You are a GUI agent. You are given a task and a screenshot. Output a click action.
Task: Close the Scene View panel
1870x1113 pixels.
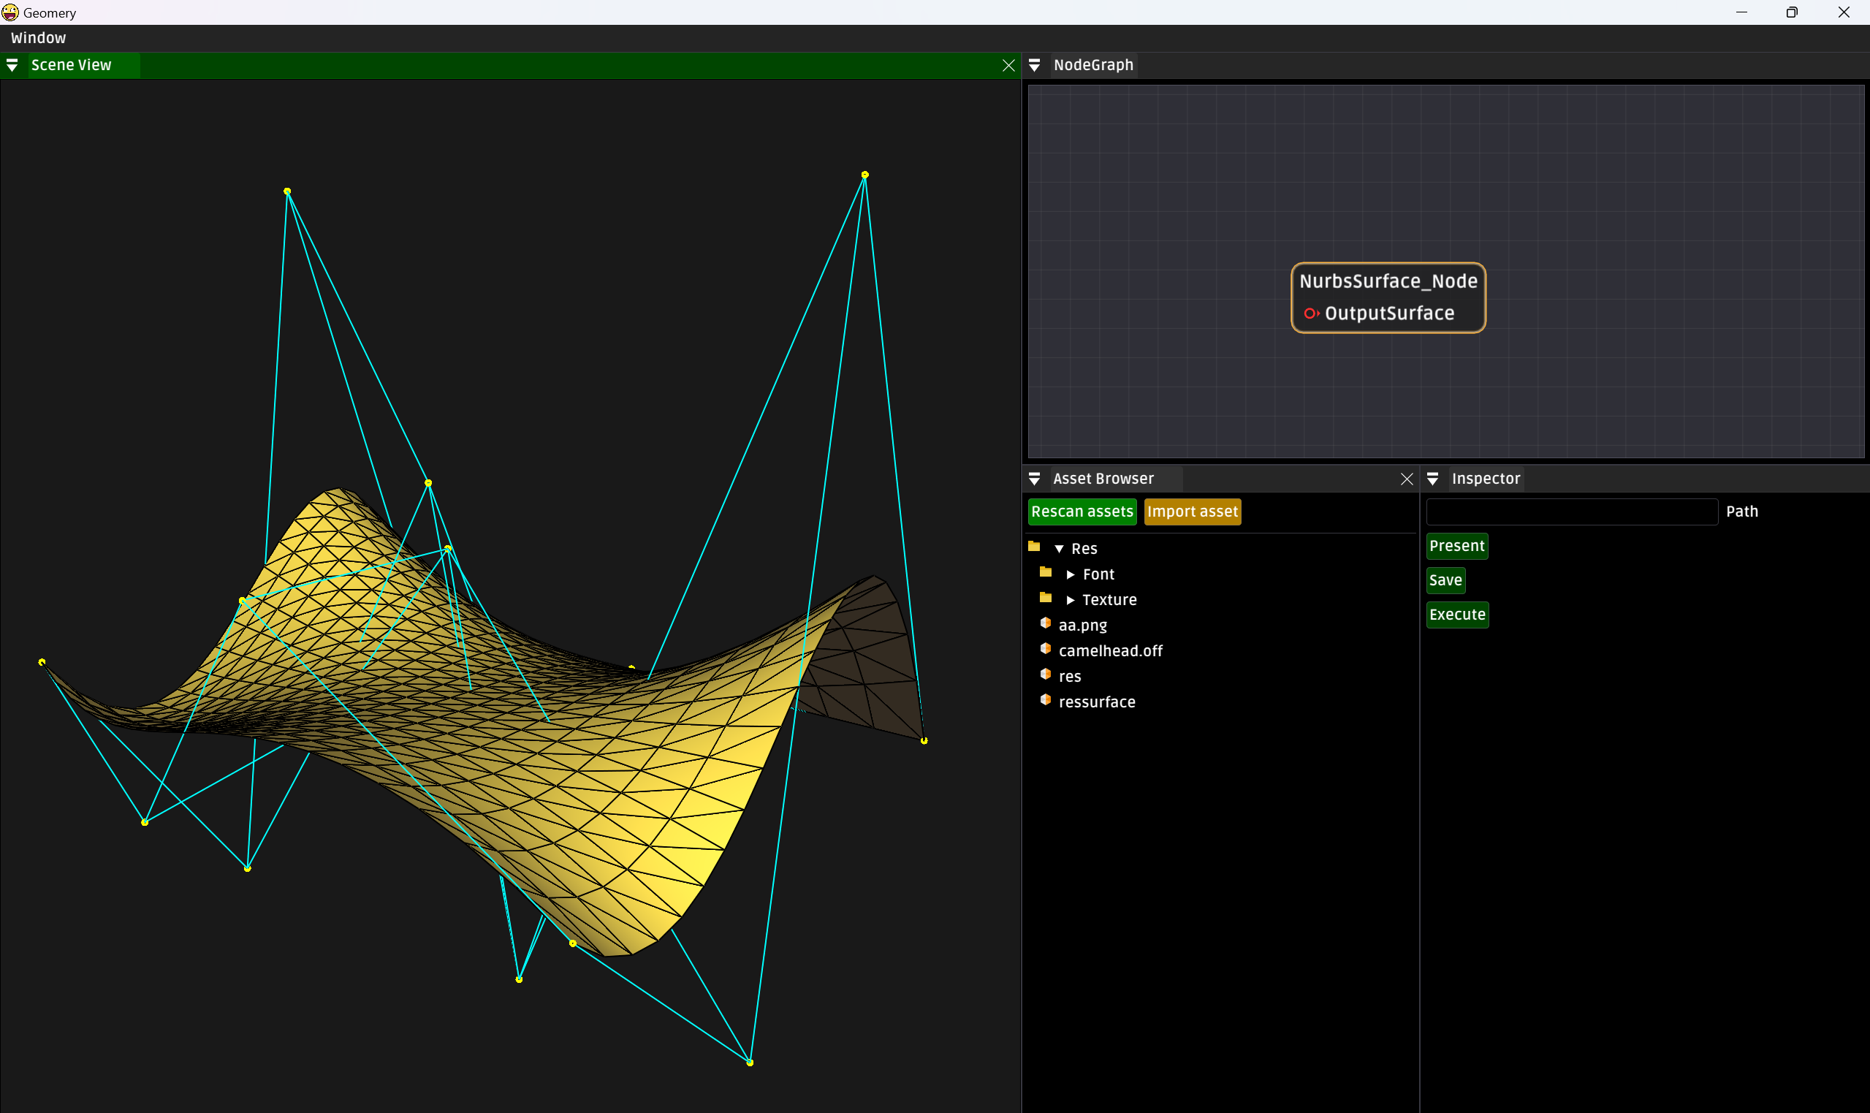[1008, 65]
